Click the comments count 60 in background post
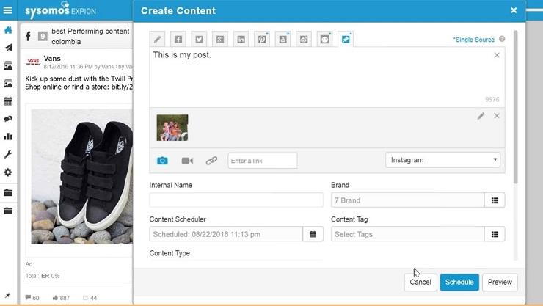 (x=32, y=298)
